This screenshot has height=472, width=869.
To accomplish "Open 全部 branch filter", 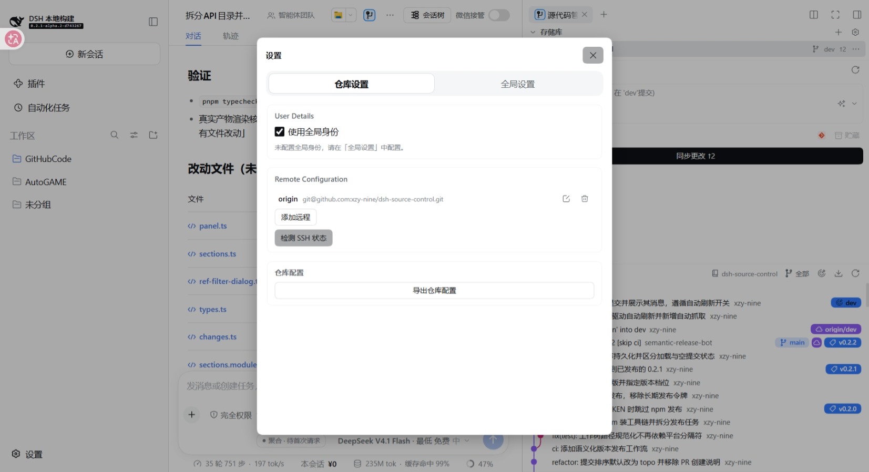I will tap(797, 274).
